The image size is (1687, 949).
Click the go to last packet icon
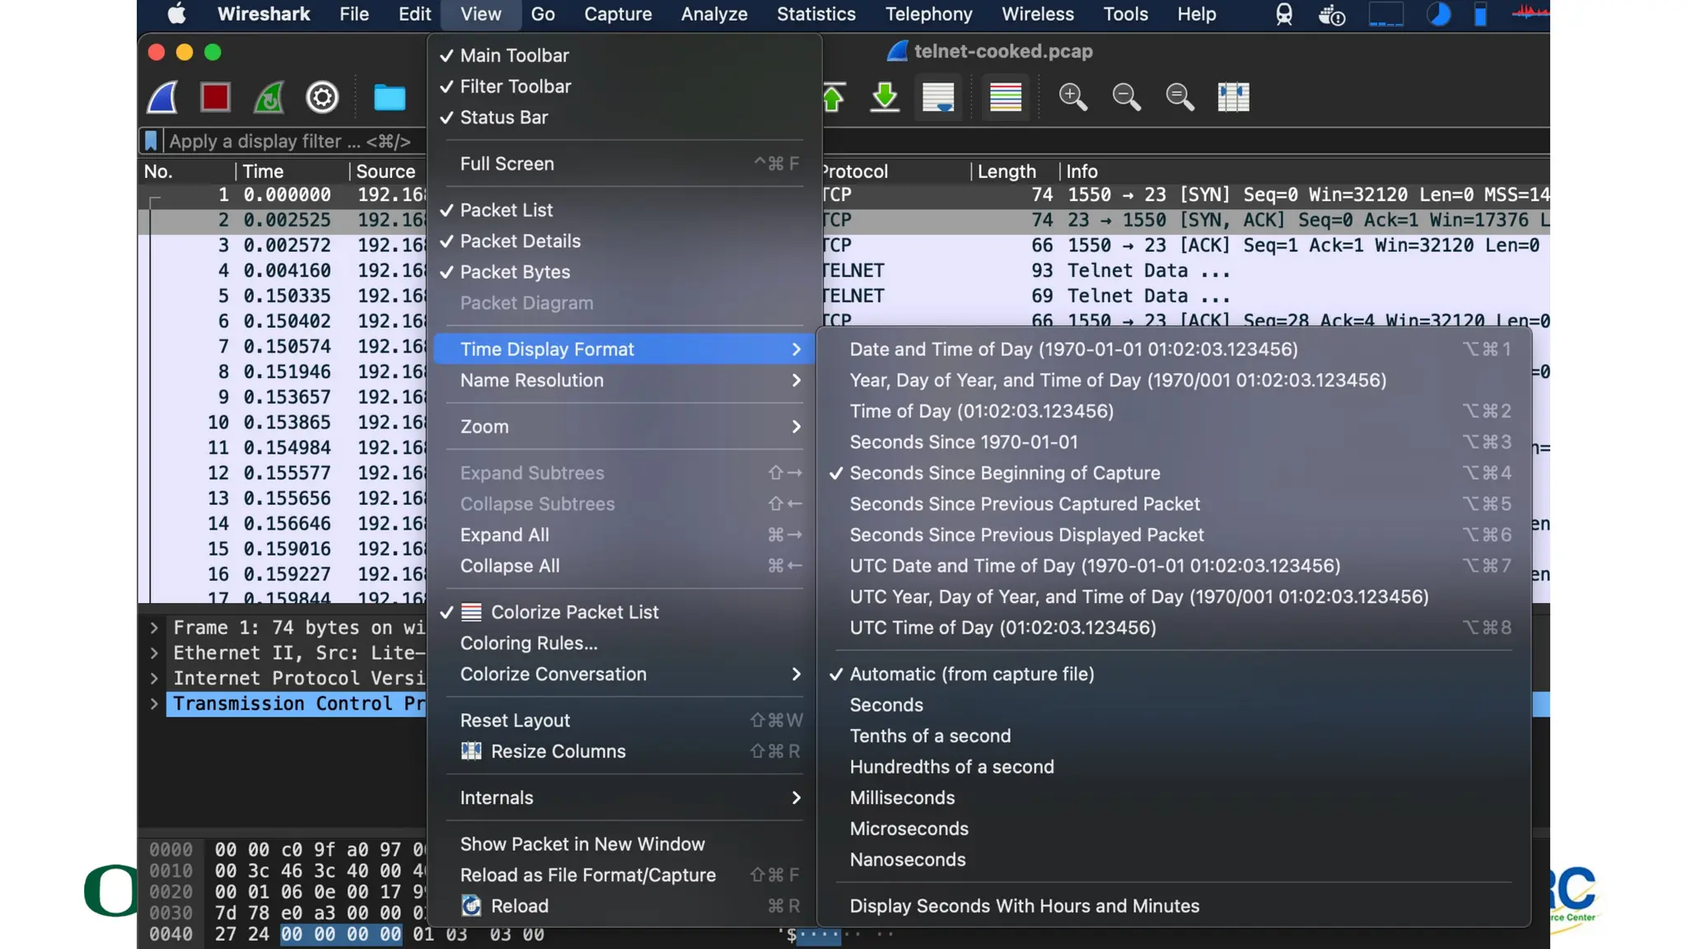[x=885, y=97]
